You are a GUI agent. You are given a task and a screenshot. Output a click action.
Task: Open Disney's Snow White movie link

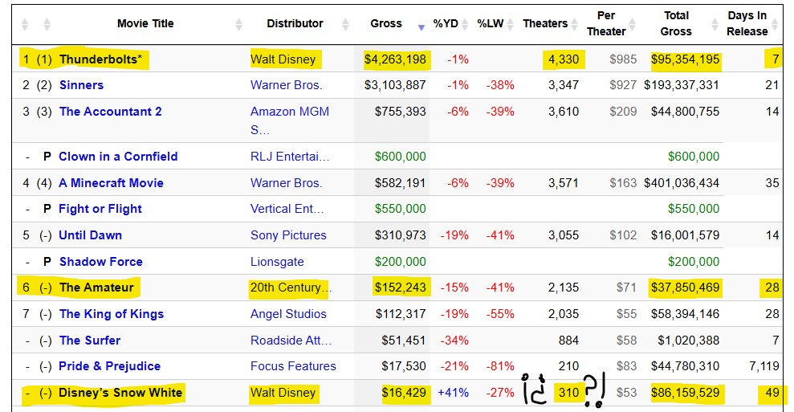(120, 393)
